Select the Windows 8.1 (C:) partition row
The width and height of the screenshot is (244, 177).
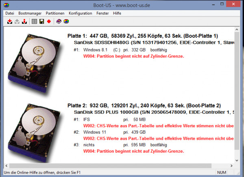(120, 50)
